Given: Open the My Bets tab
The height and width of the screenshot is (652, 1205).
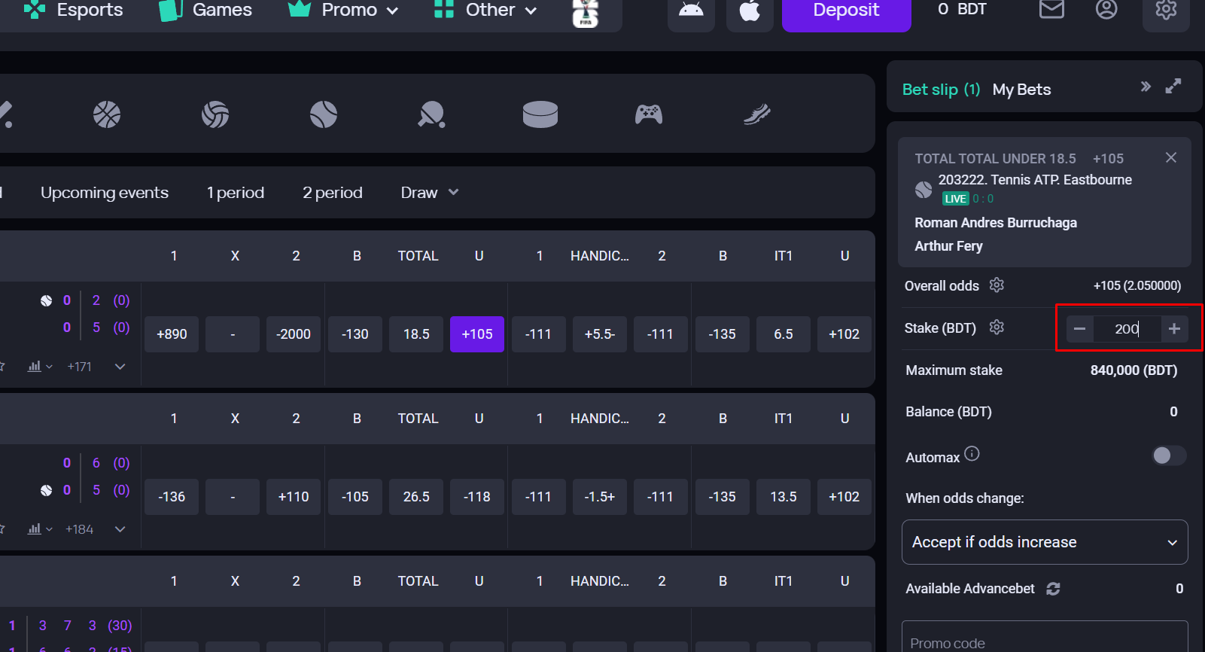Looking at the screenshot, I should click(1021, 90).
